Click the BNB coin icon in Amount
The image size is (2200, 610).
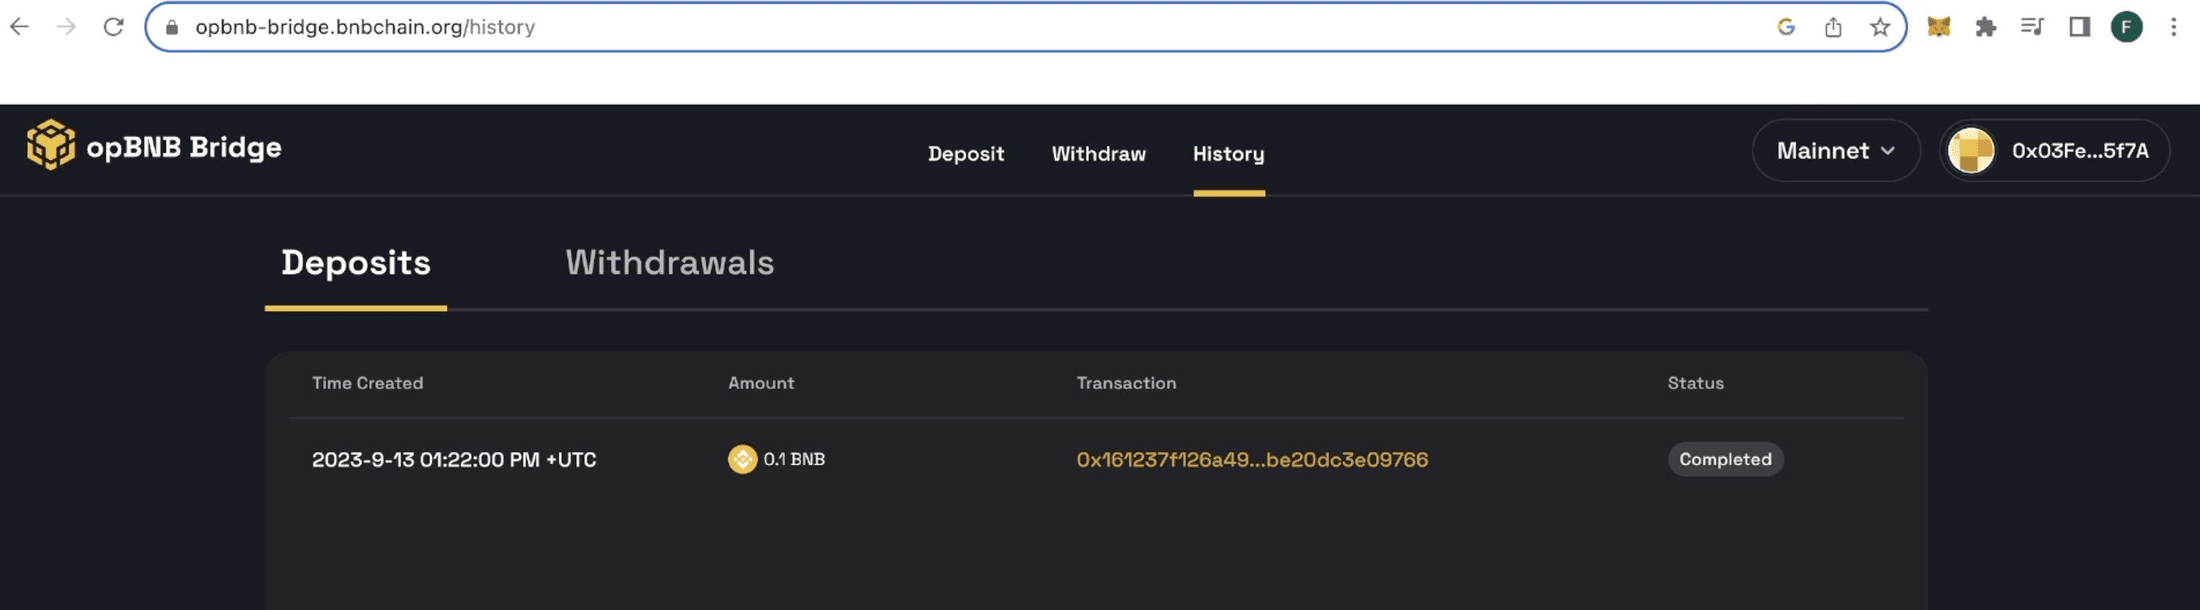click(x=742, y=459)
